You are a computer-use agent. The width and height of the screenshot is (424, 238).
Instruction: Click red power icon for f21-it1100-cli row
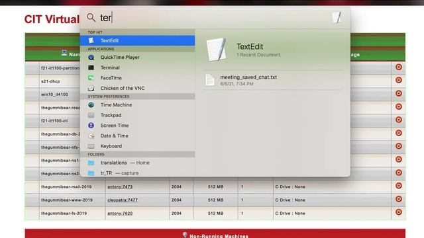tap(399, 120)
